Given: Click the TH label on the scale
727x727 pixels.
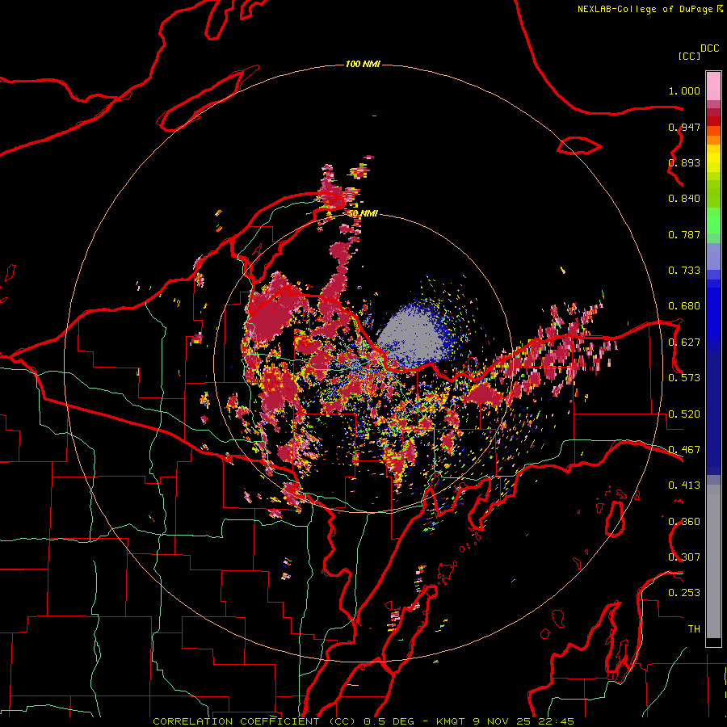Looking at the screenshot, I should click(694, 629).
